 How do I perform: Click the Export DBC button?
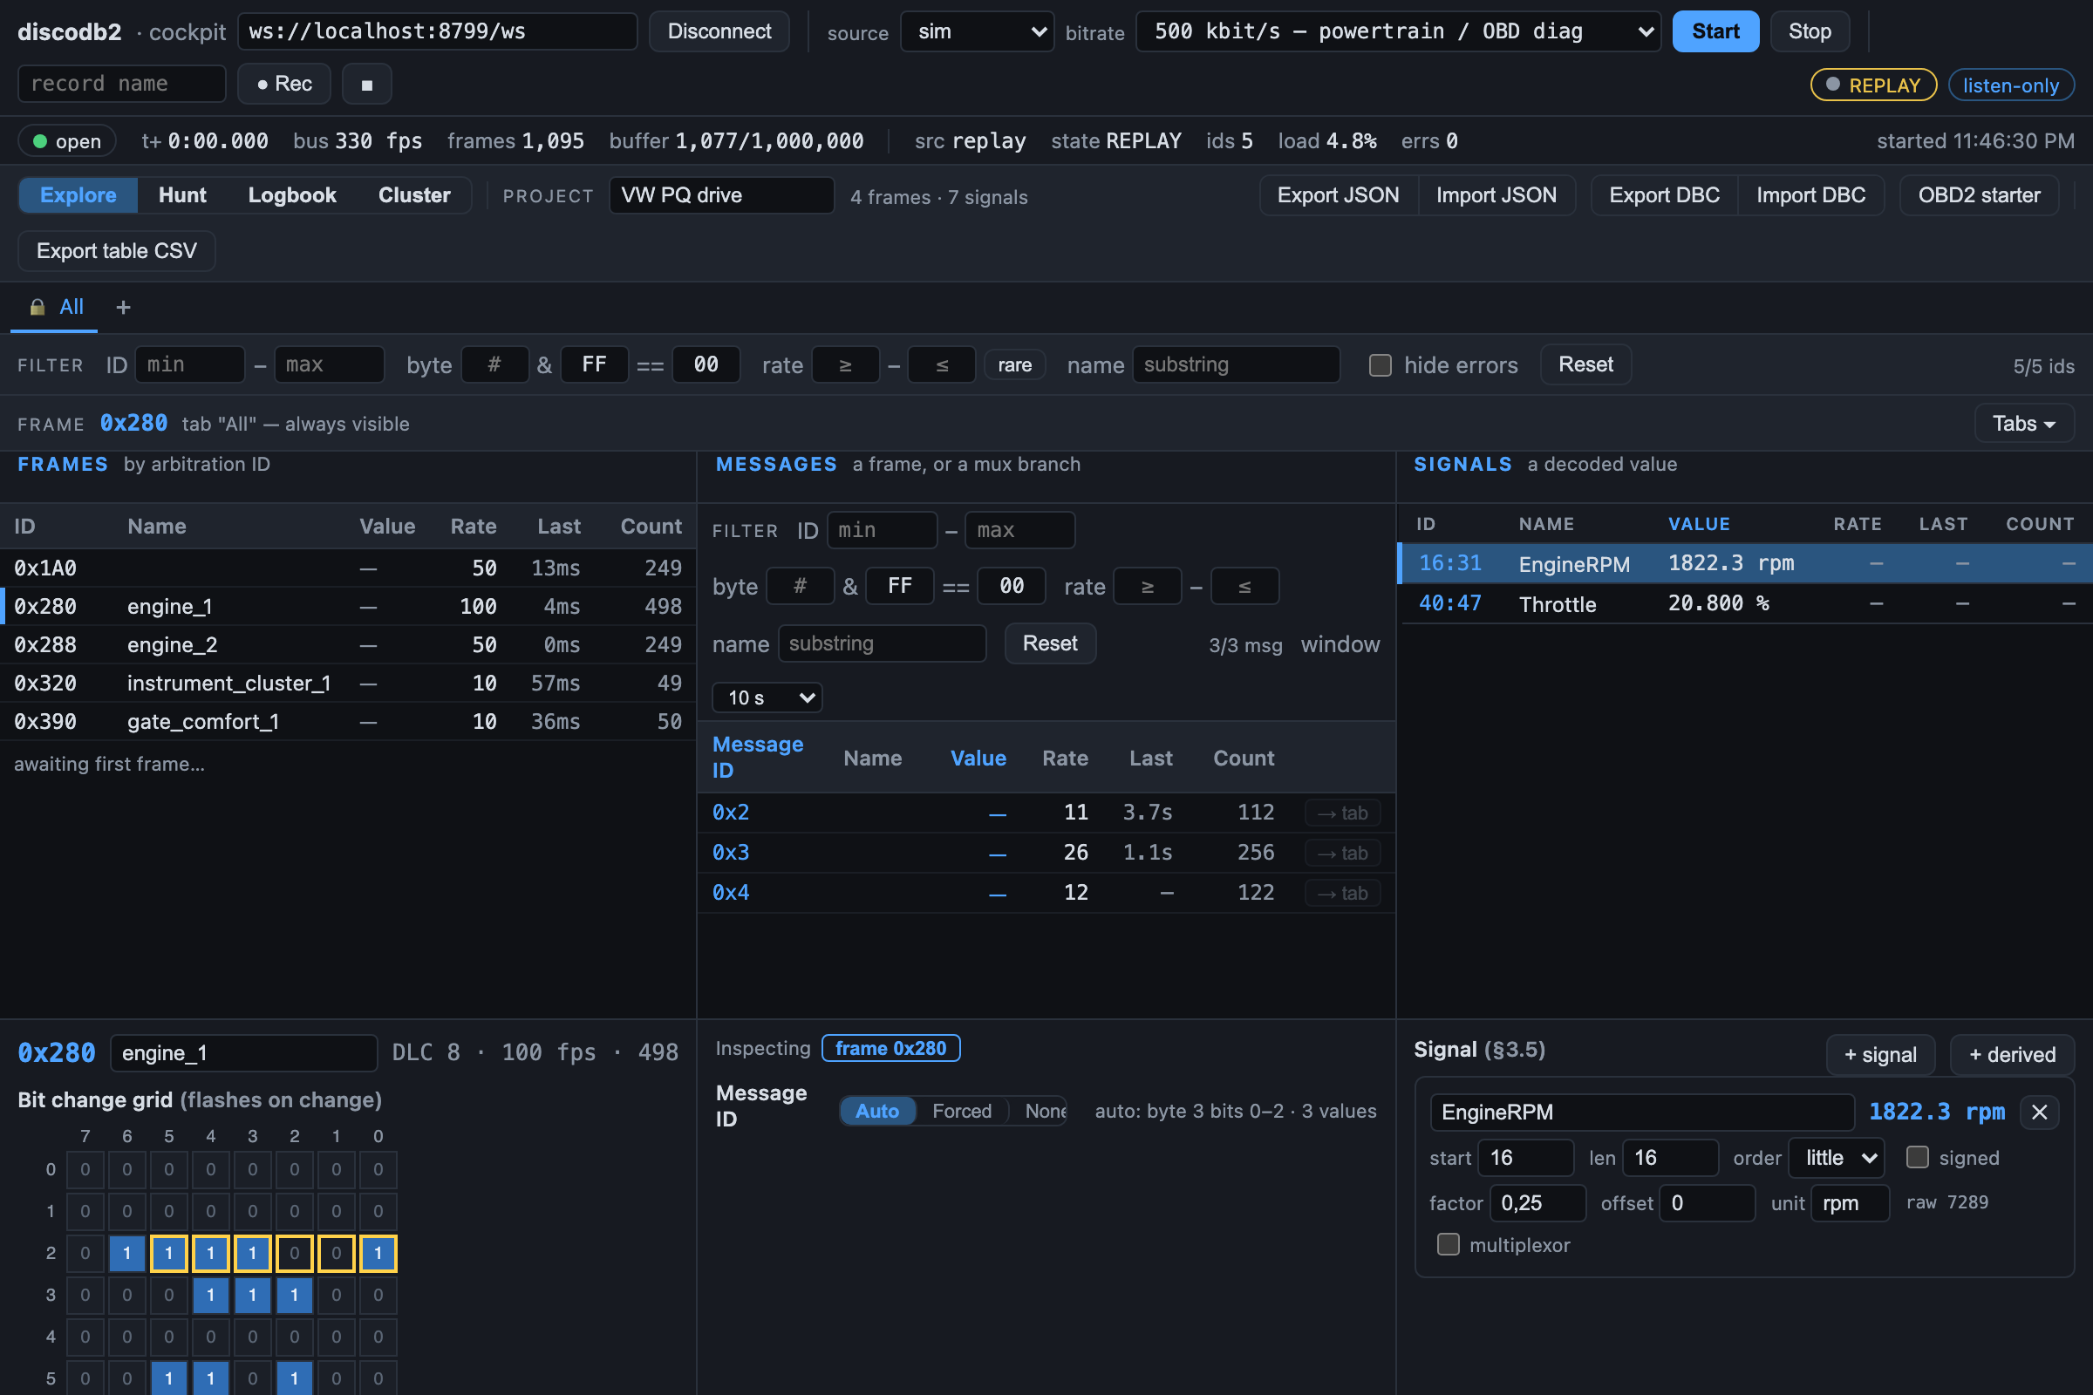pos(1664,195)
